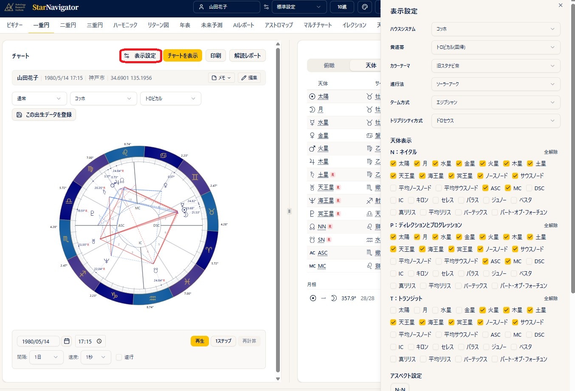Click the Mercury glyph in the 水星 row

click(312, 123)
